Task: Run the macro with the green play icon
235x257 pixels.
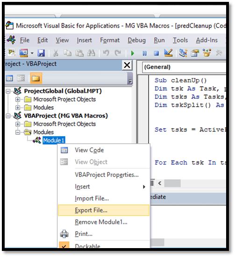Action: pos(133,53)
